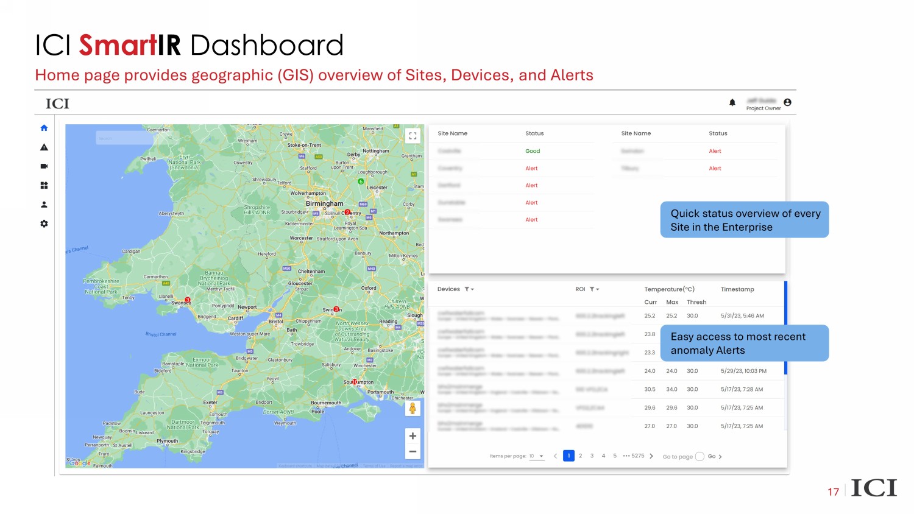
Task: Jump to last page 5275
Action: [x=637, y=456]
